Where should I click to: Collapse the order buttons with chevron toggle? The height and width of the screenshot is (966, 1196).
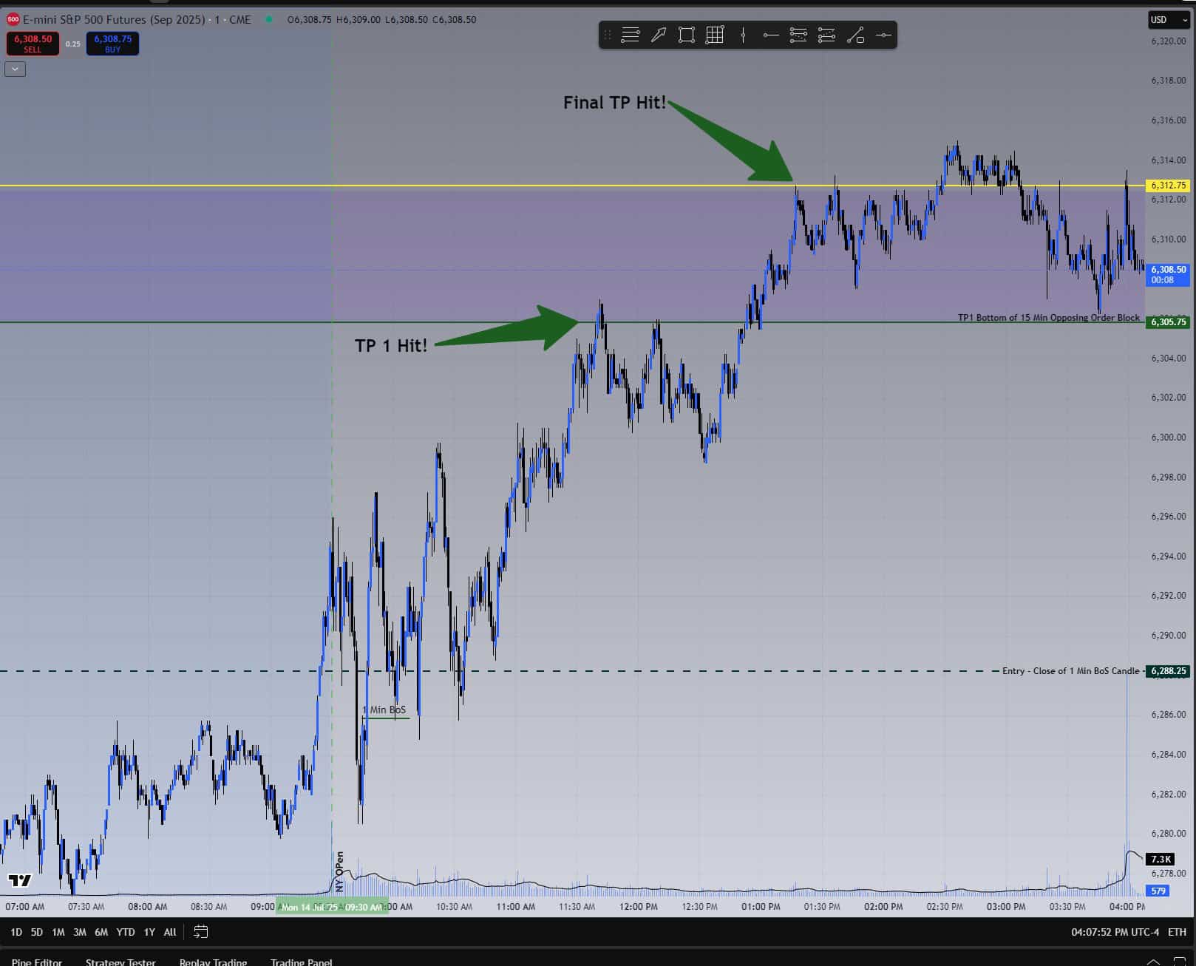[15, 69]
